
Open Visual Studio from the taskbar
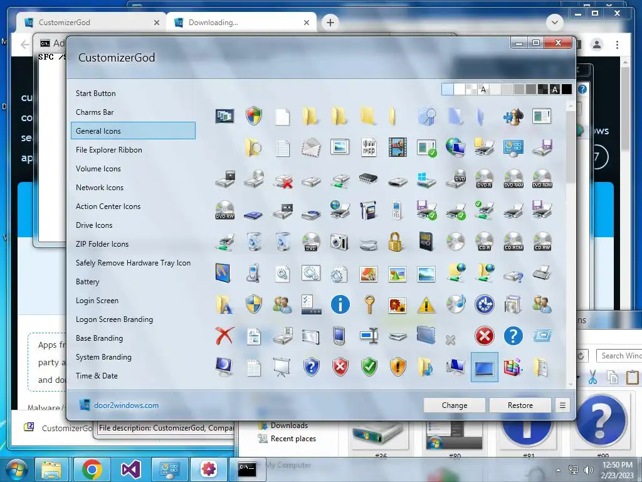131,469
